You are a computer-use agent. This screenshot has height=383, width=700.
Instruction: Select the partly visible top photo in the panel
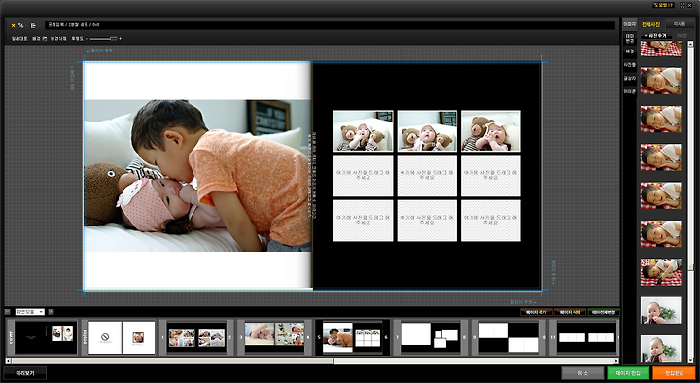661,49
